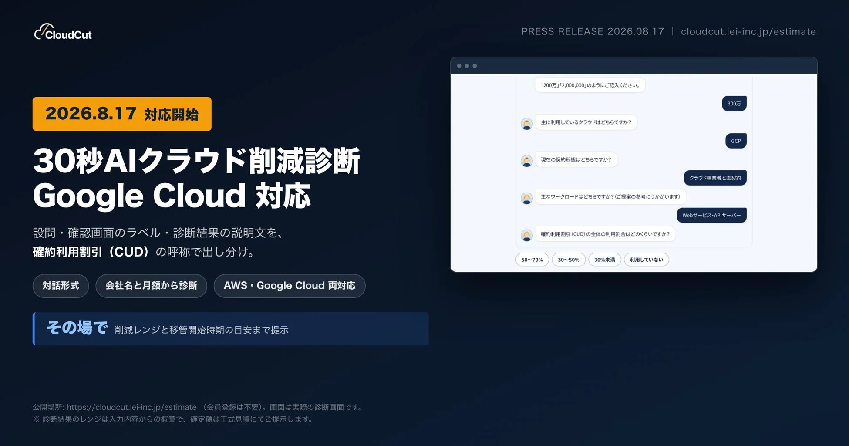This screenshot has width=849, height=446.
Task: Click the bot avatar beside クラウド question
Action: [x=527, y=124]
